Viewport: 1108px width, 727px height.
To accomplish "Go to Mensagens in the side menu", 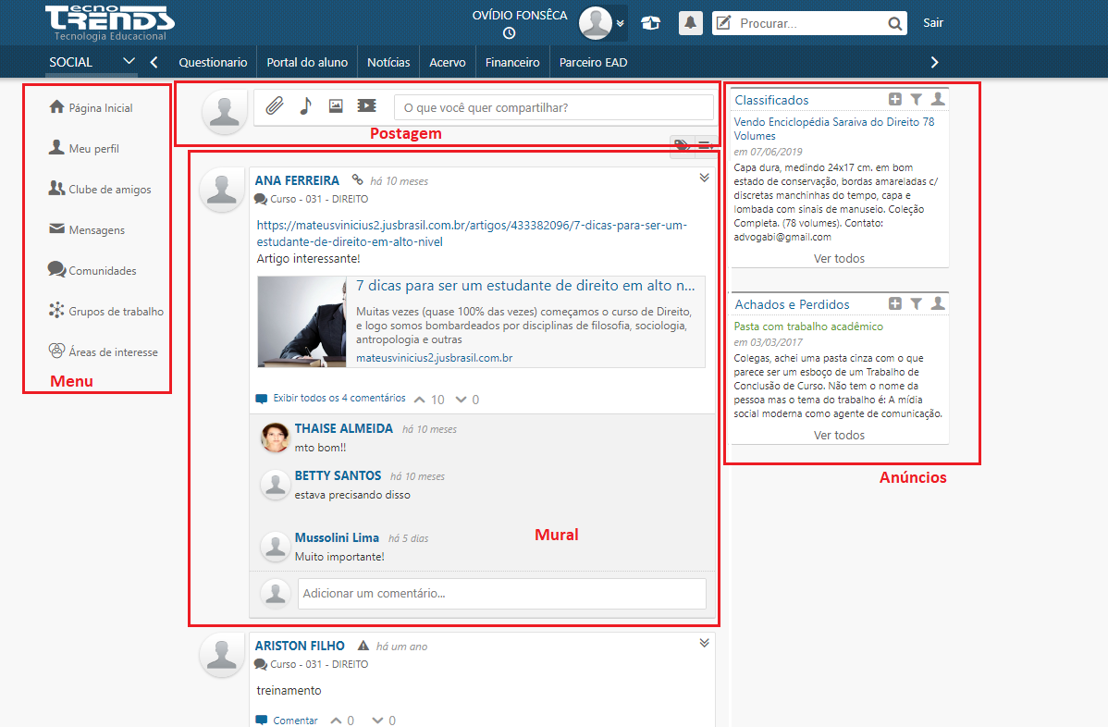I will (x=96, y=230).
